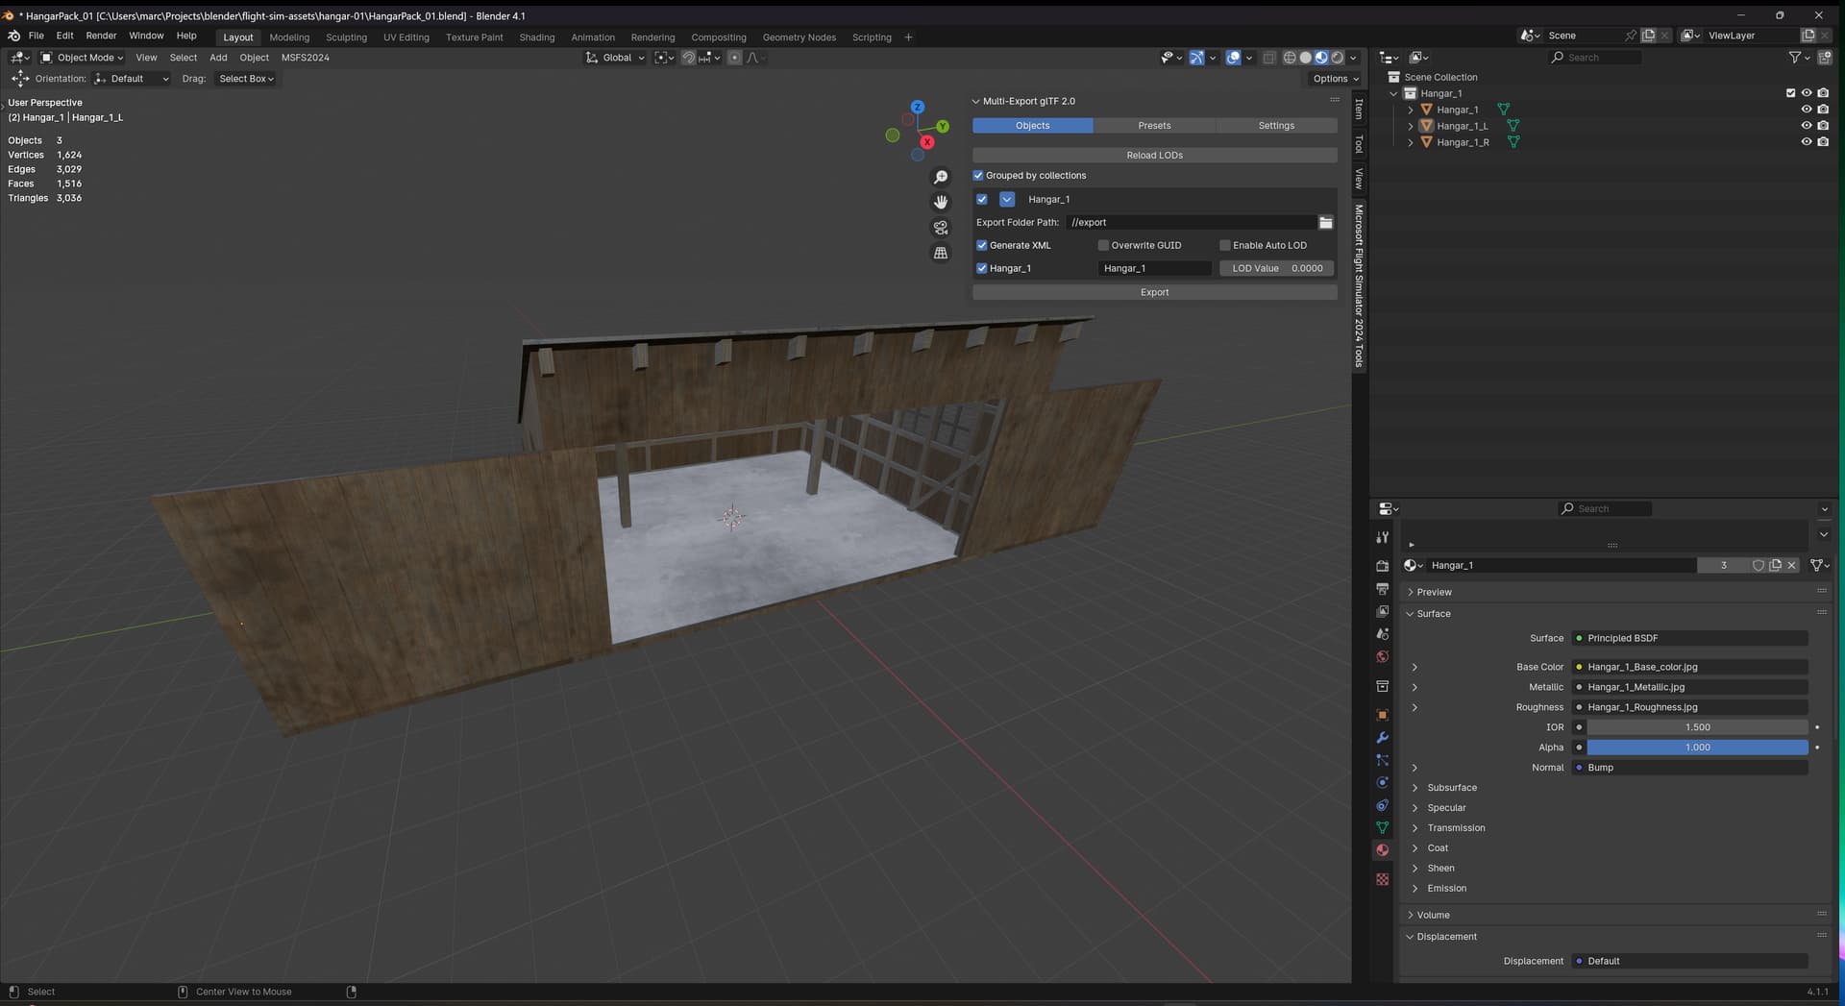Open the World properties tab icon
Image resolution: width=1845 pixels, height=1006 pixels.
coord(1382,657)
